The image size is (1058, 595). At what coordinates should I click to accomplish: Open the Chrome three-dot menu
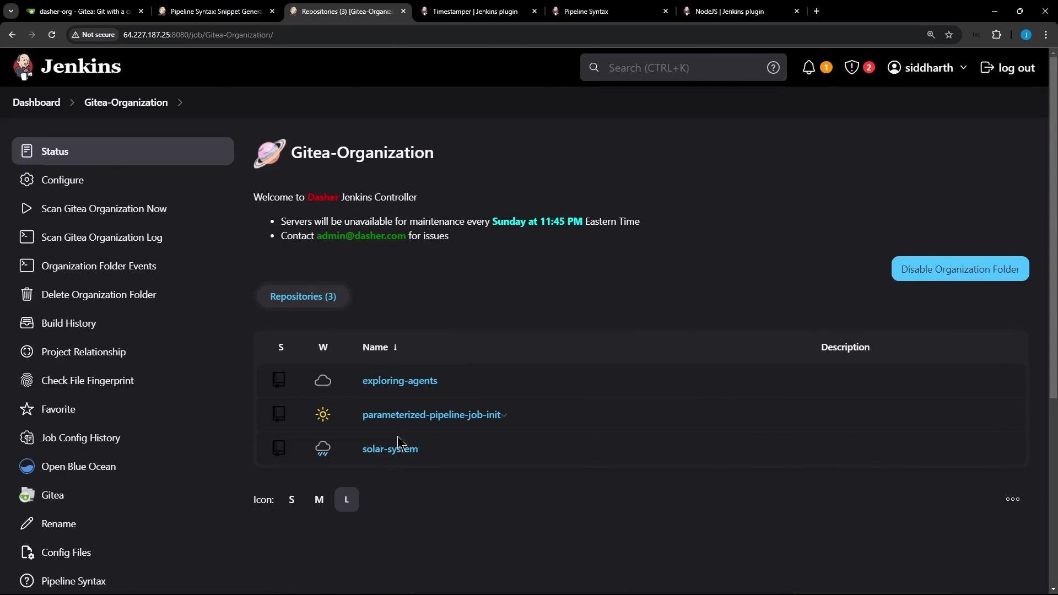point(1046,35)
